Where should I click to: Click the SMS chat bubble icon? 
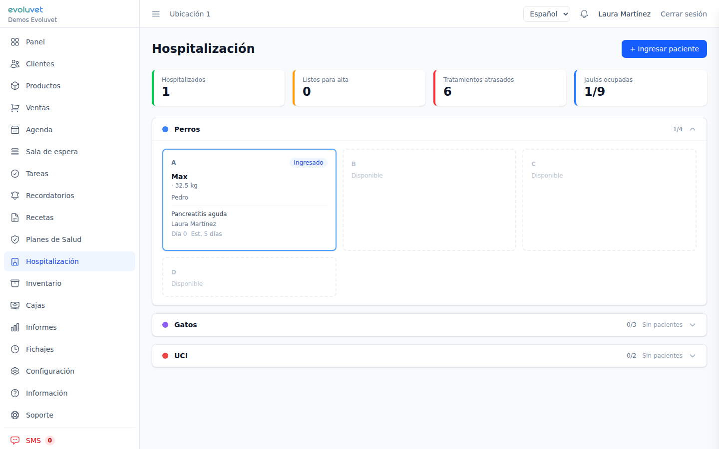point(15,441)
